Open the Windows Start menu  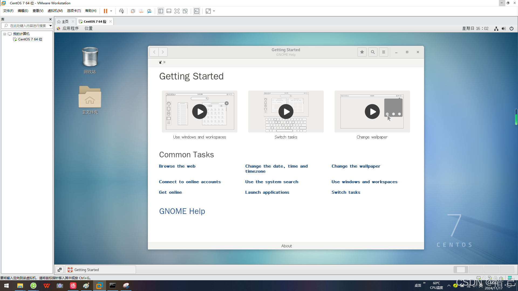[6, 286]
